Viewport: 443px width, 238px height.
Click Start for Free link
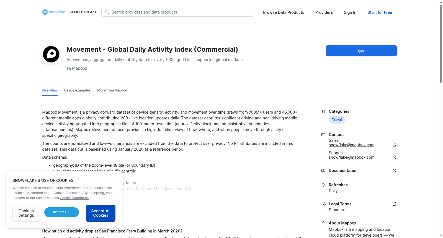tap(380, 12)
